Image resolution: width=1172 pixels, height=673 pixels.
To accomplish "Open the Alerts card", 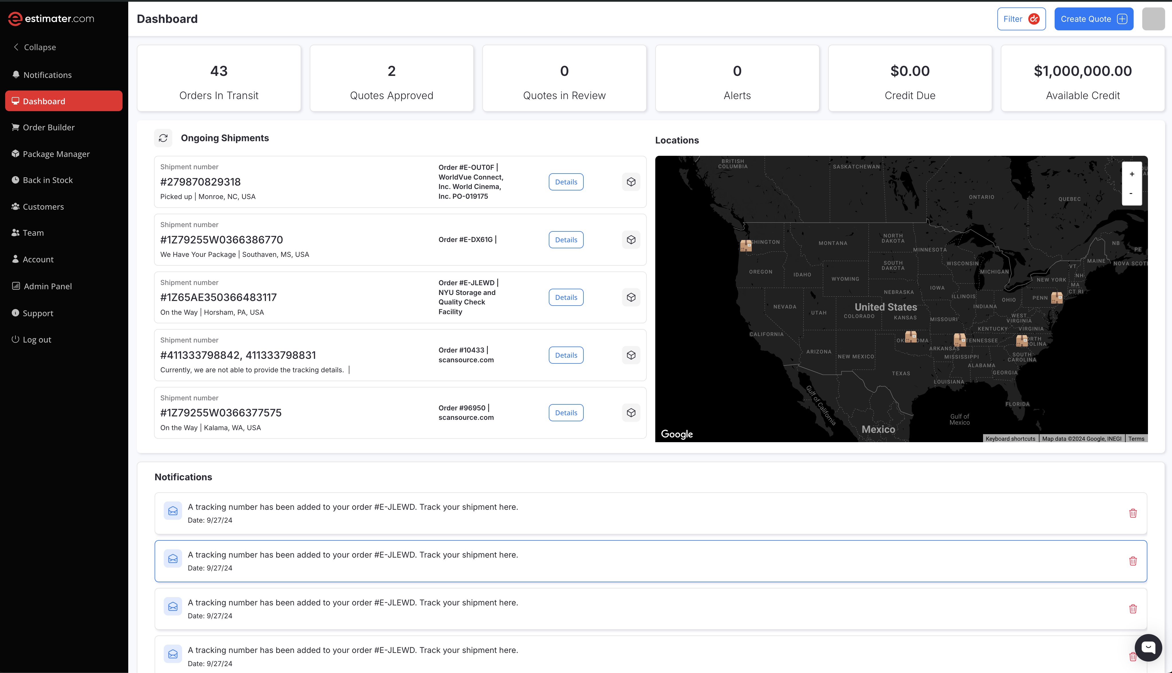I will pos(737,78).
